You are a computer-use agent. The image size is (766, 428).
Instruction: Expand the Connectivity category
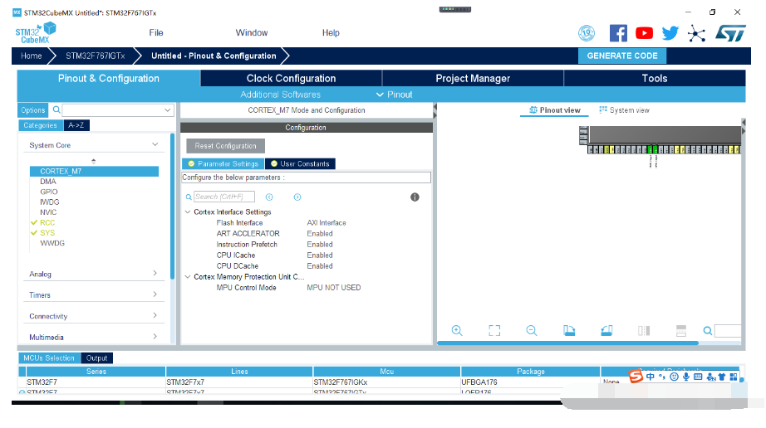pos(155,315)
